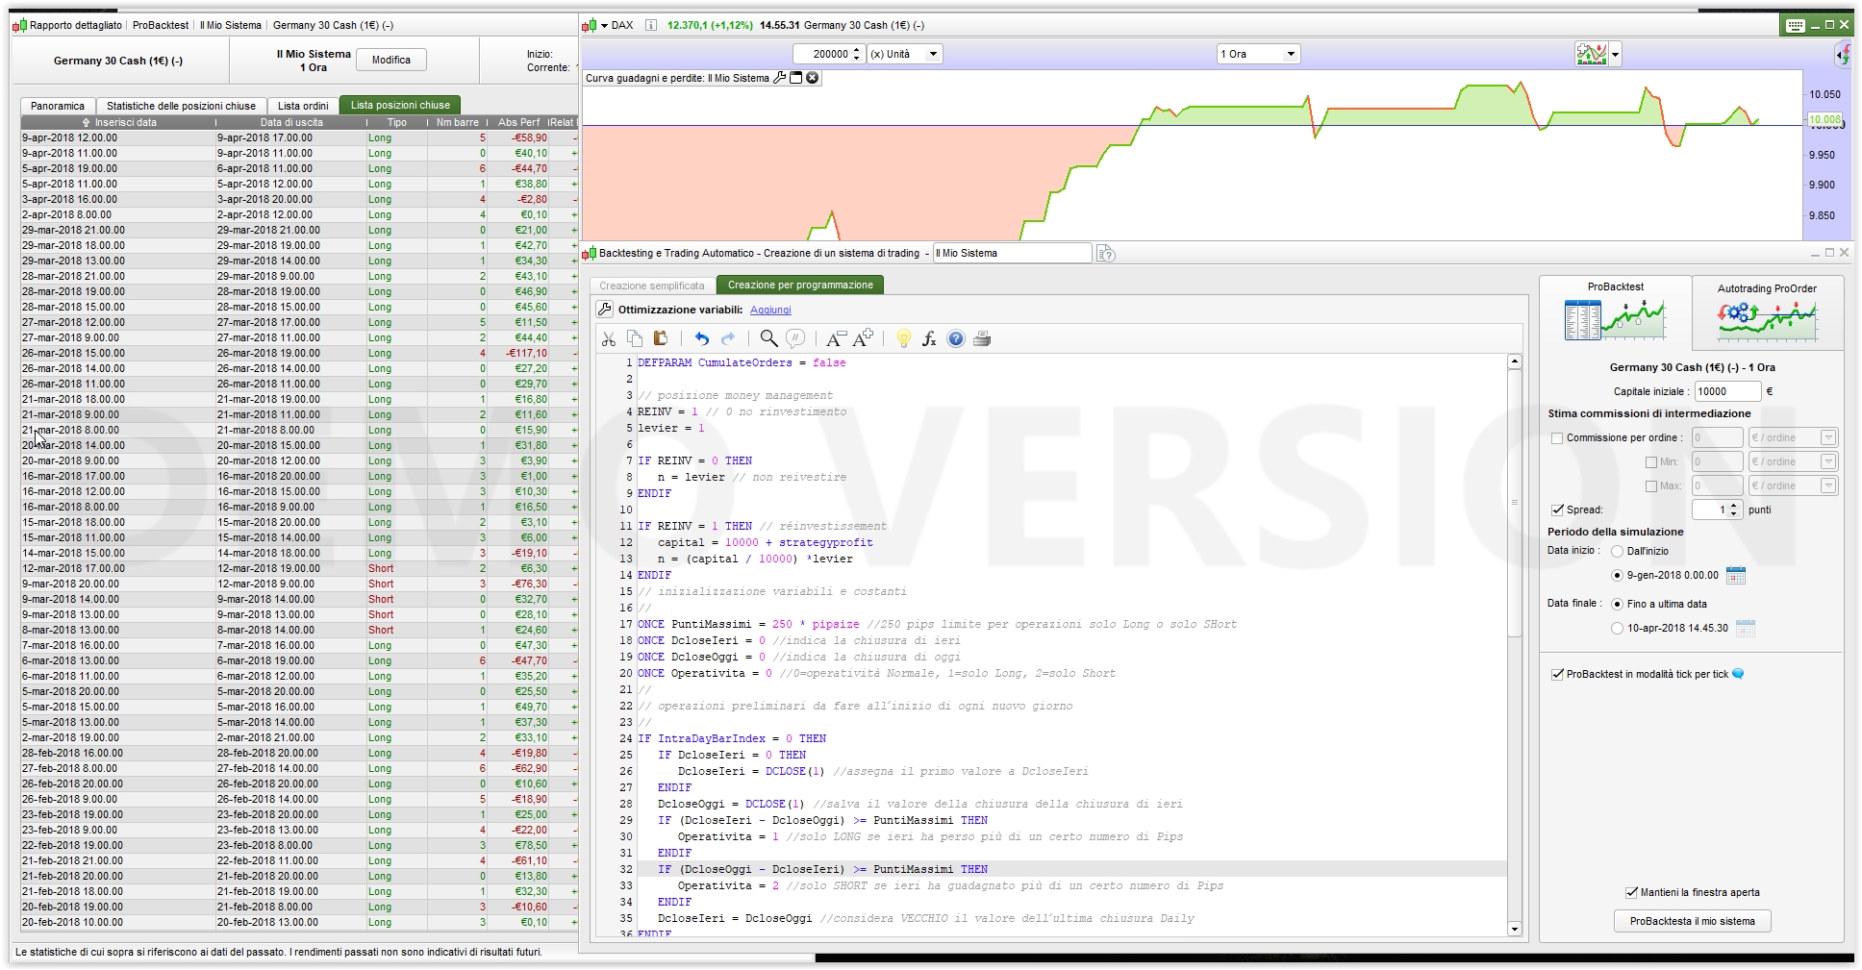This screenshot has width=1862, height=970.
Task: Select the Dall'inizio radio button
Action: [x=1617, y=552]
